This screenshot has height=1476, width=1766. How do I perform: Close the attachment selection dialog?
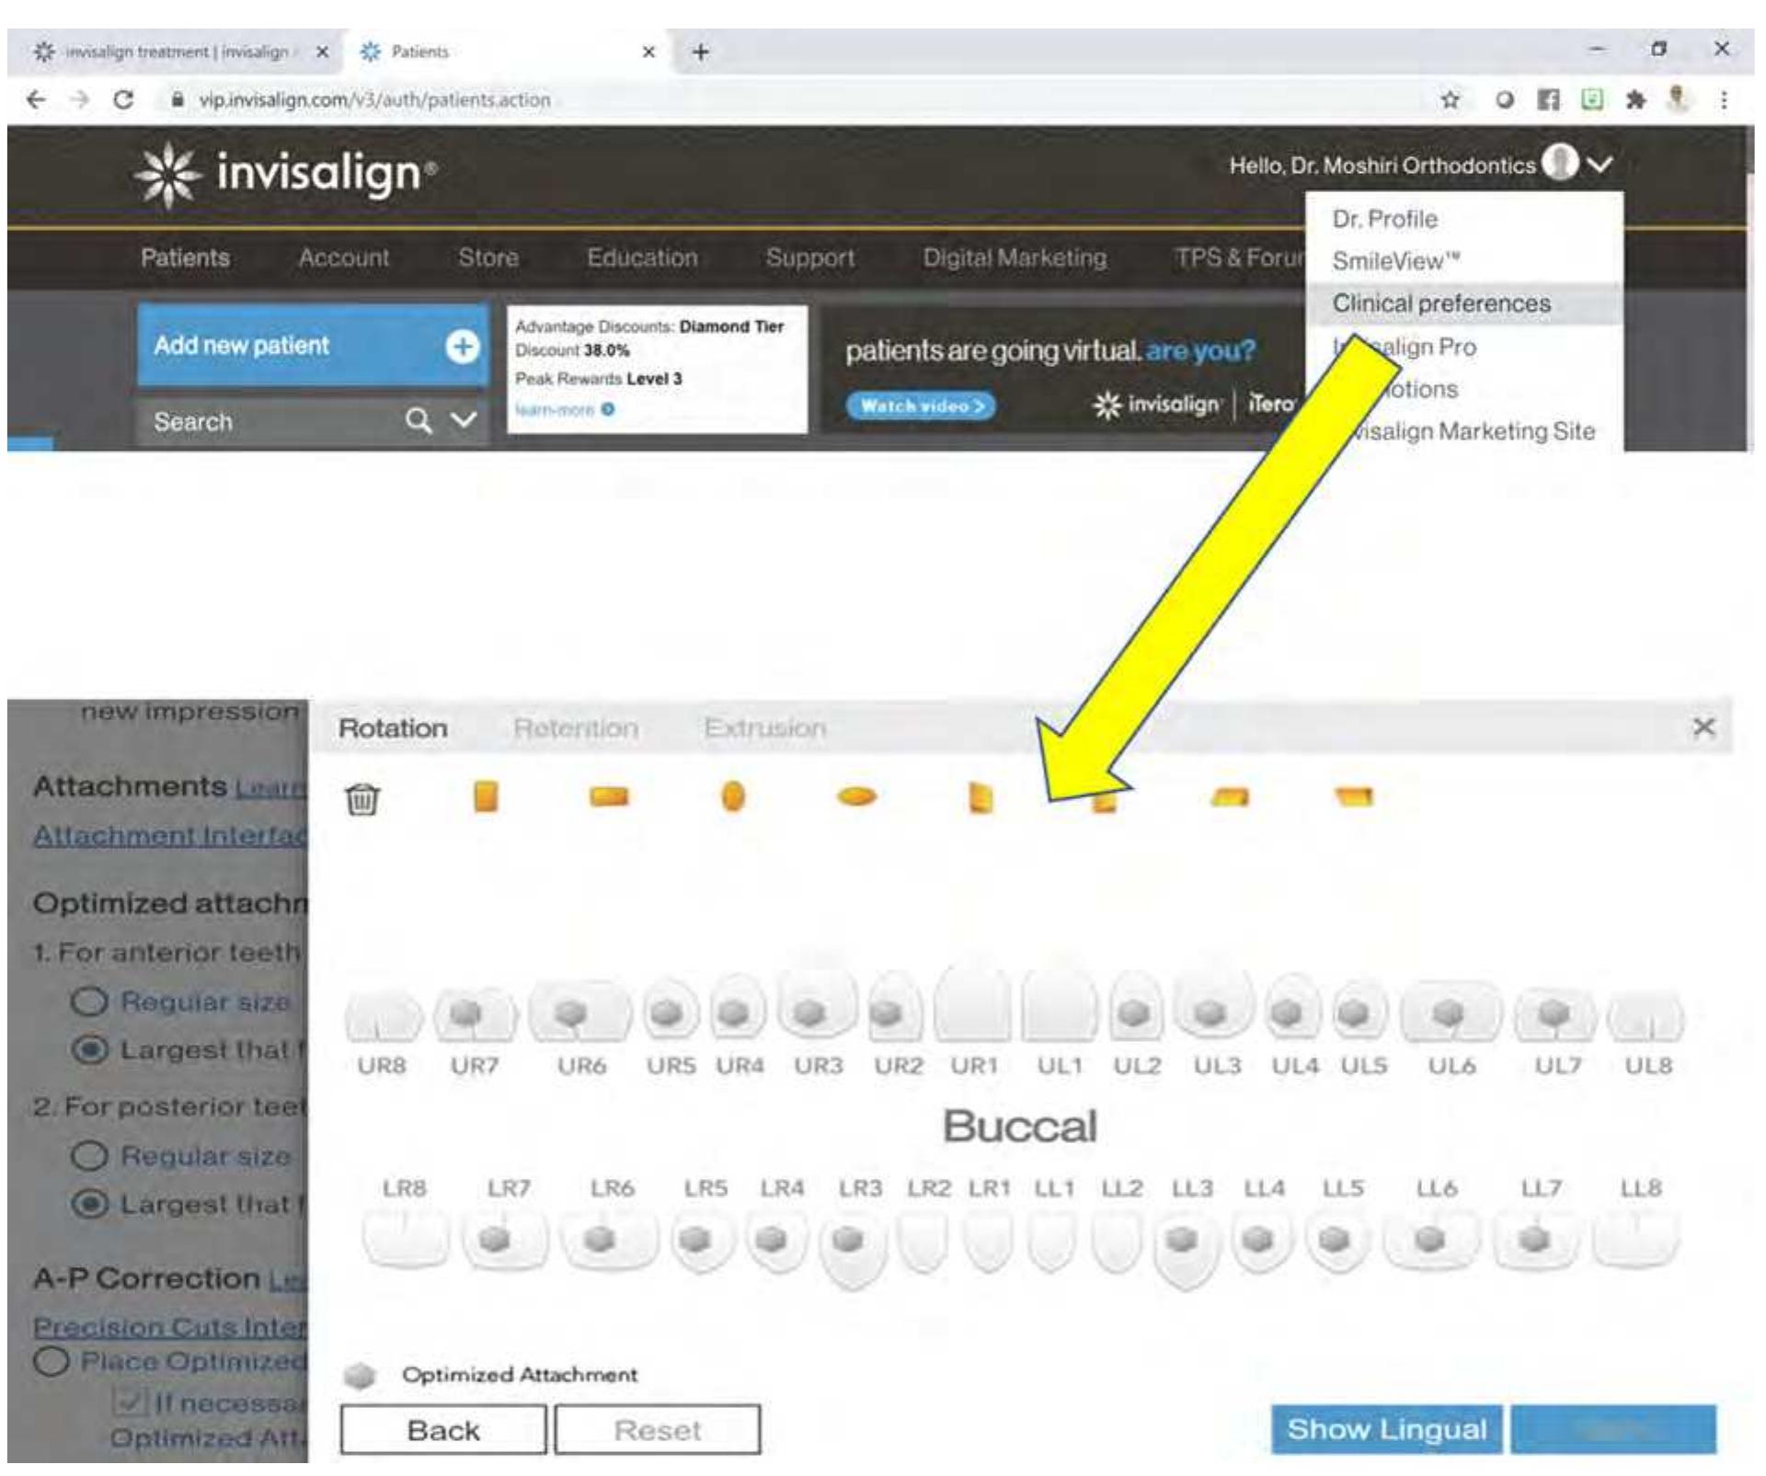1703,727
